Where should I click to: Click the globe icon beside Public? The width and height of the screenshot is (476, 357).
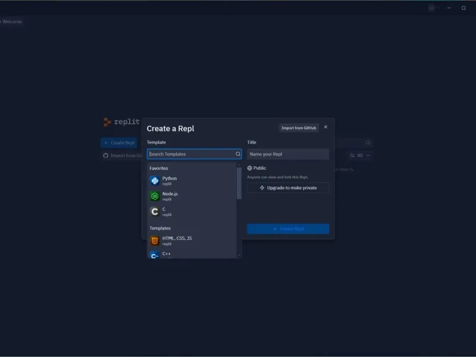point(249,168)
